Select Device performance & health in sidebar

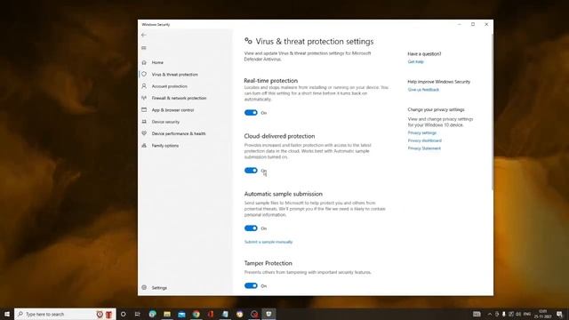pos(179,133)
